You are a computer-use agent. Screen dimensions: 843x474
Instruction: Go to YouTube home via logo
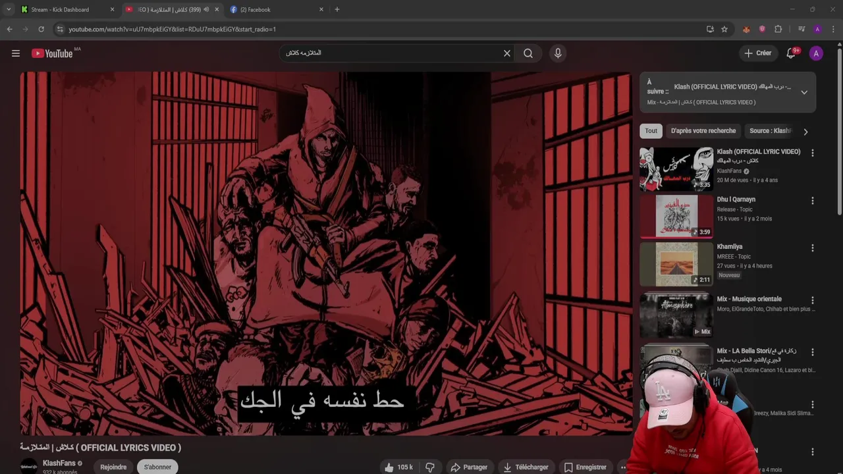point(52,53)
